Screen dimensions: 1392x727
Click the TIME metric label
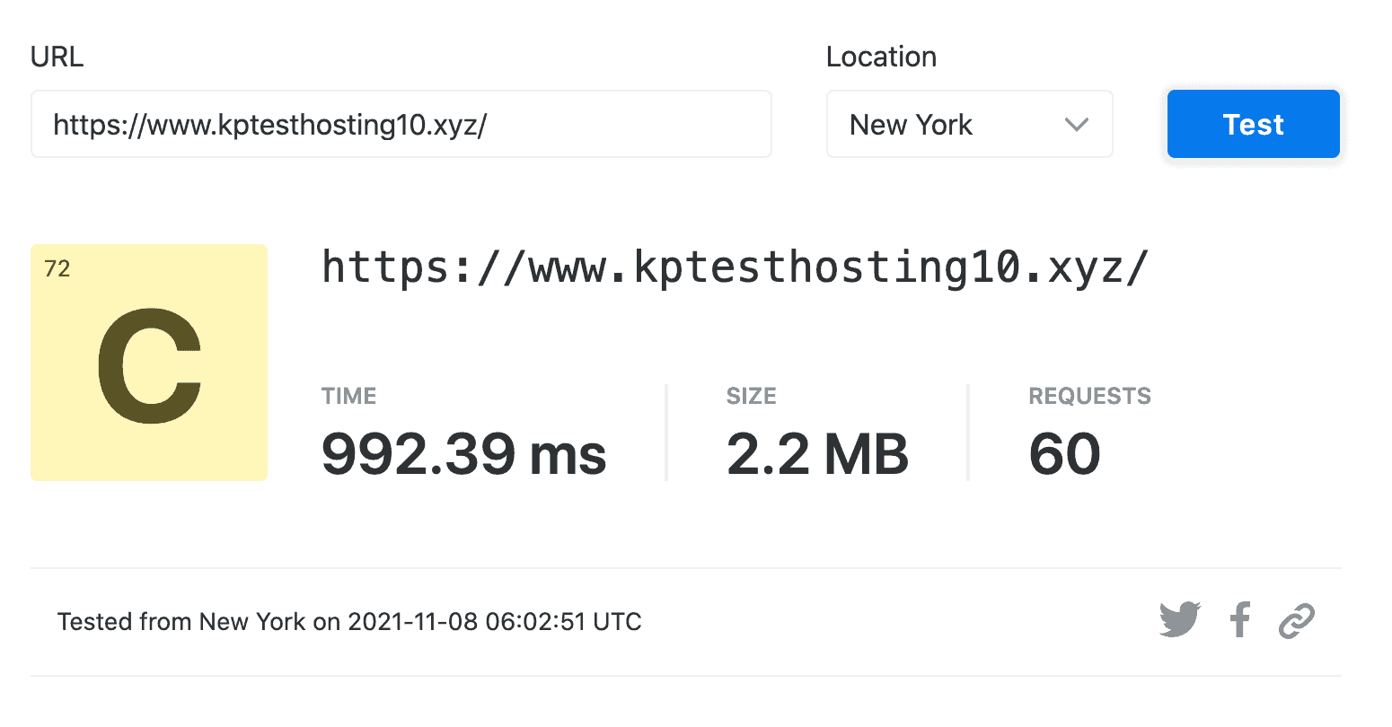(x=348, y=396)
